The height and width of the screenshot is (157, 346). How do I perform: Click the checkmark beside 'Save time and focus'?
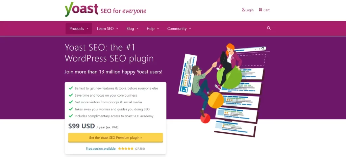[71, 95]
